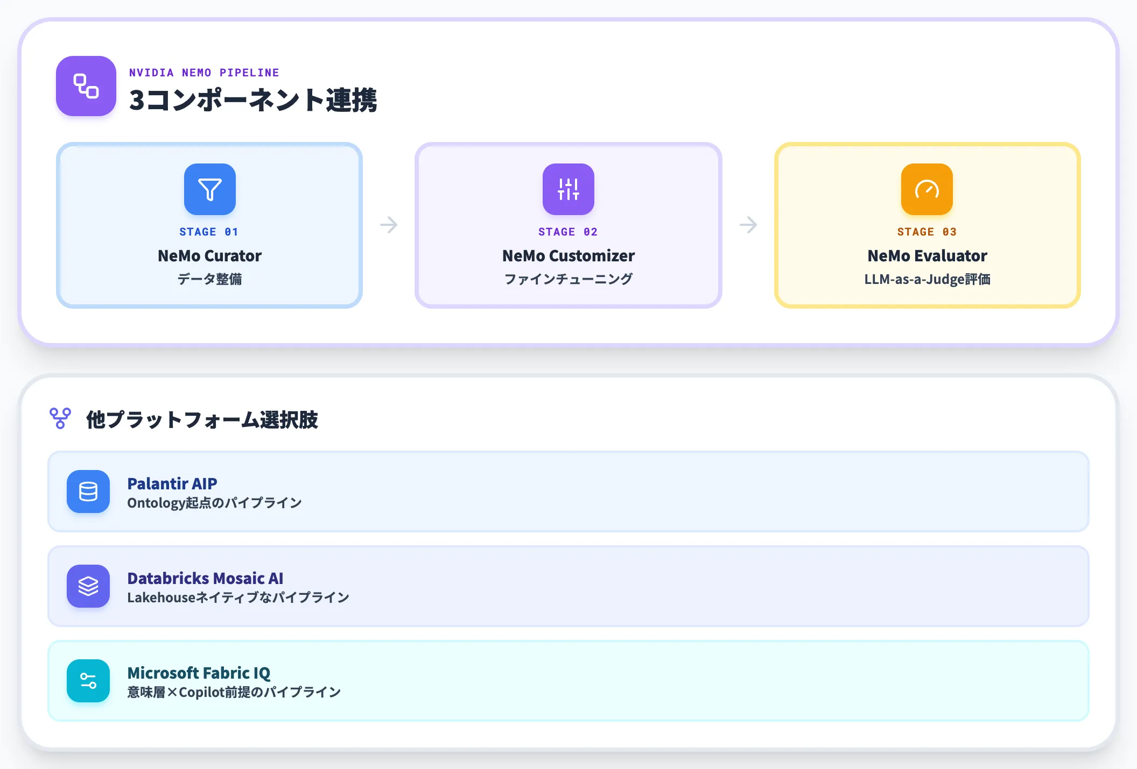Click the "NeMo Customizer" title text

click(568, 255)
